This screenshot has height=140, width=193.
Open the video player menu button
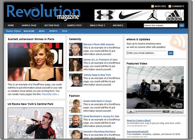coord(179,112)
